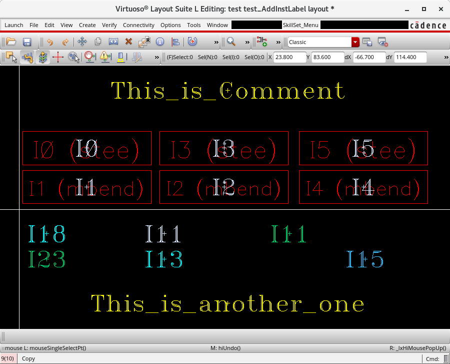
Task: Select the Stretch tool icon
Action: coord(113,42)
